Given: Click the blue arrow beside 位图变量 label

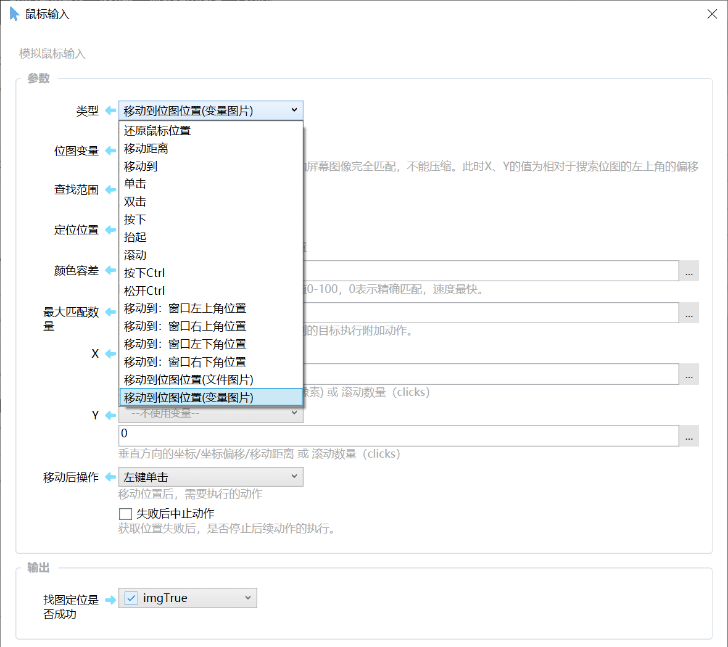Looking at the screenshot, I should click(x=110, y=150).
